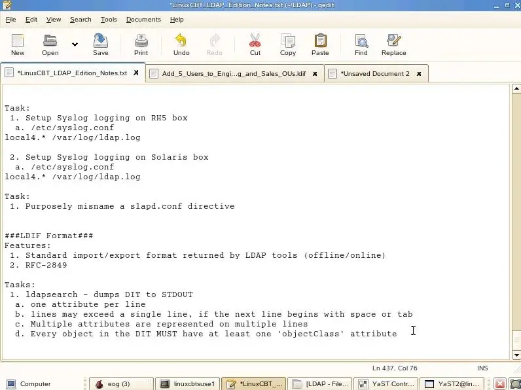Click 'Standard import/export format returned by LDAP tools'

(x=162, y=255)
